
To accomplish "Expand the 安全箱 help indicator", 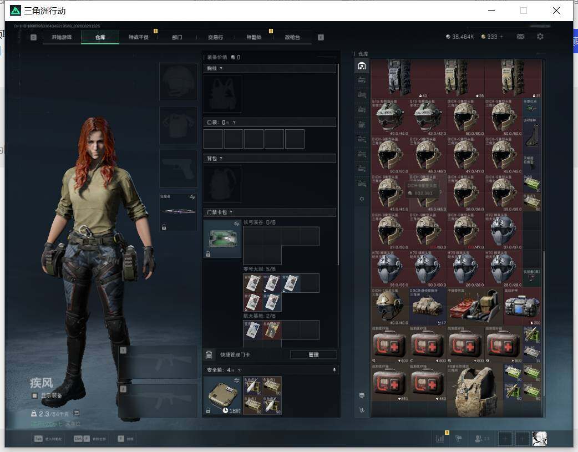I will 239,370.
